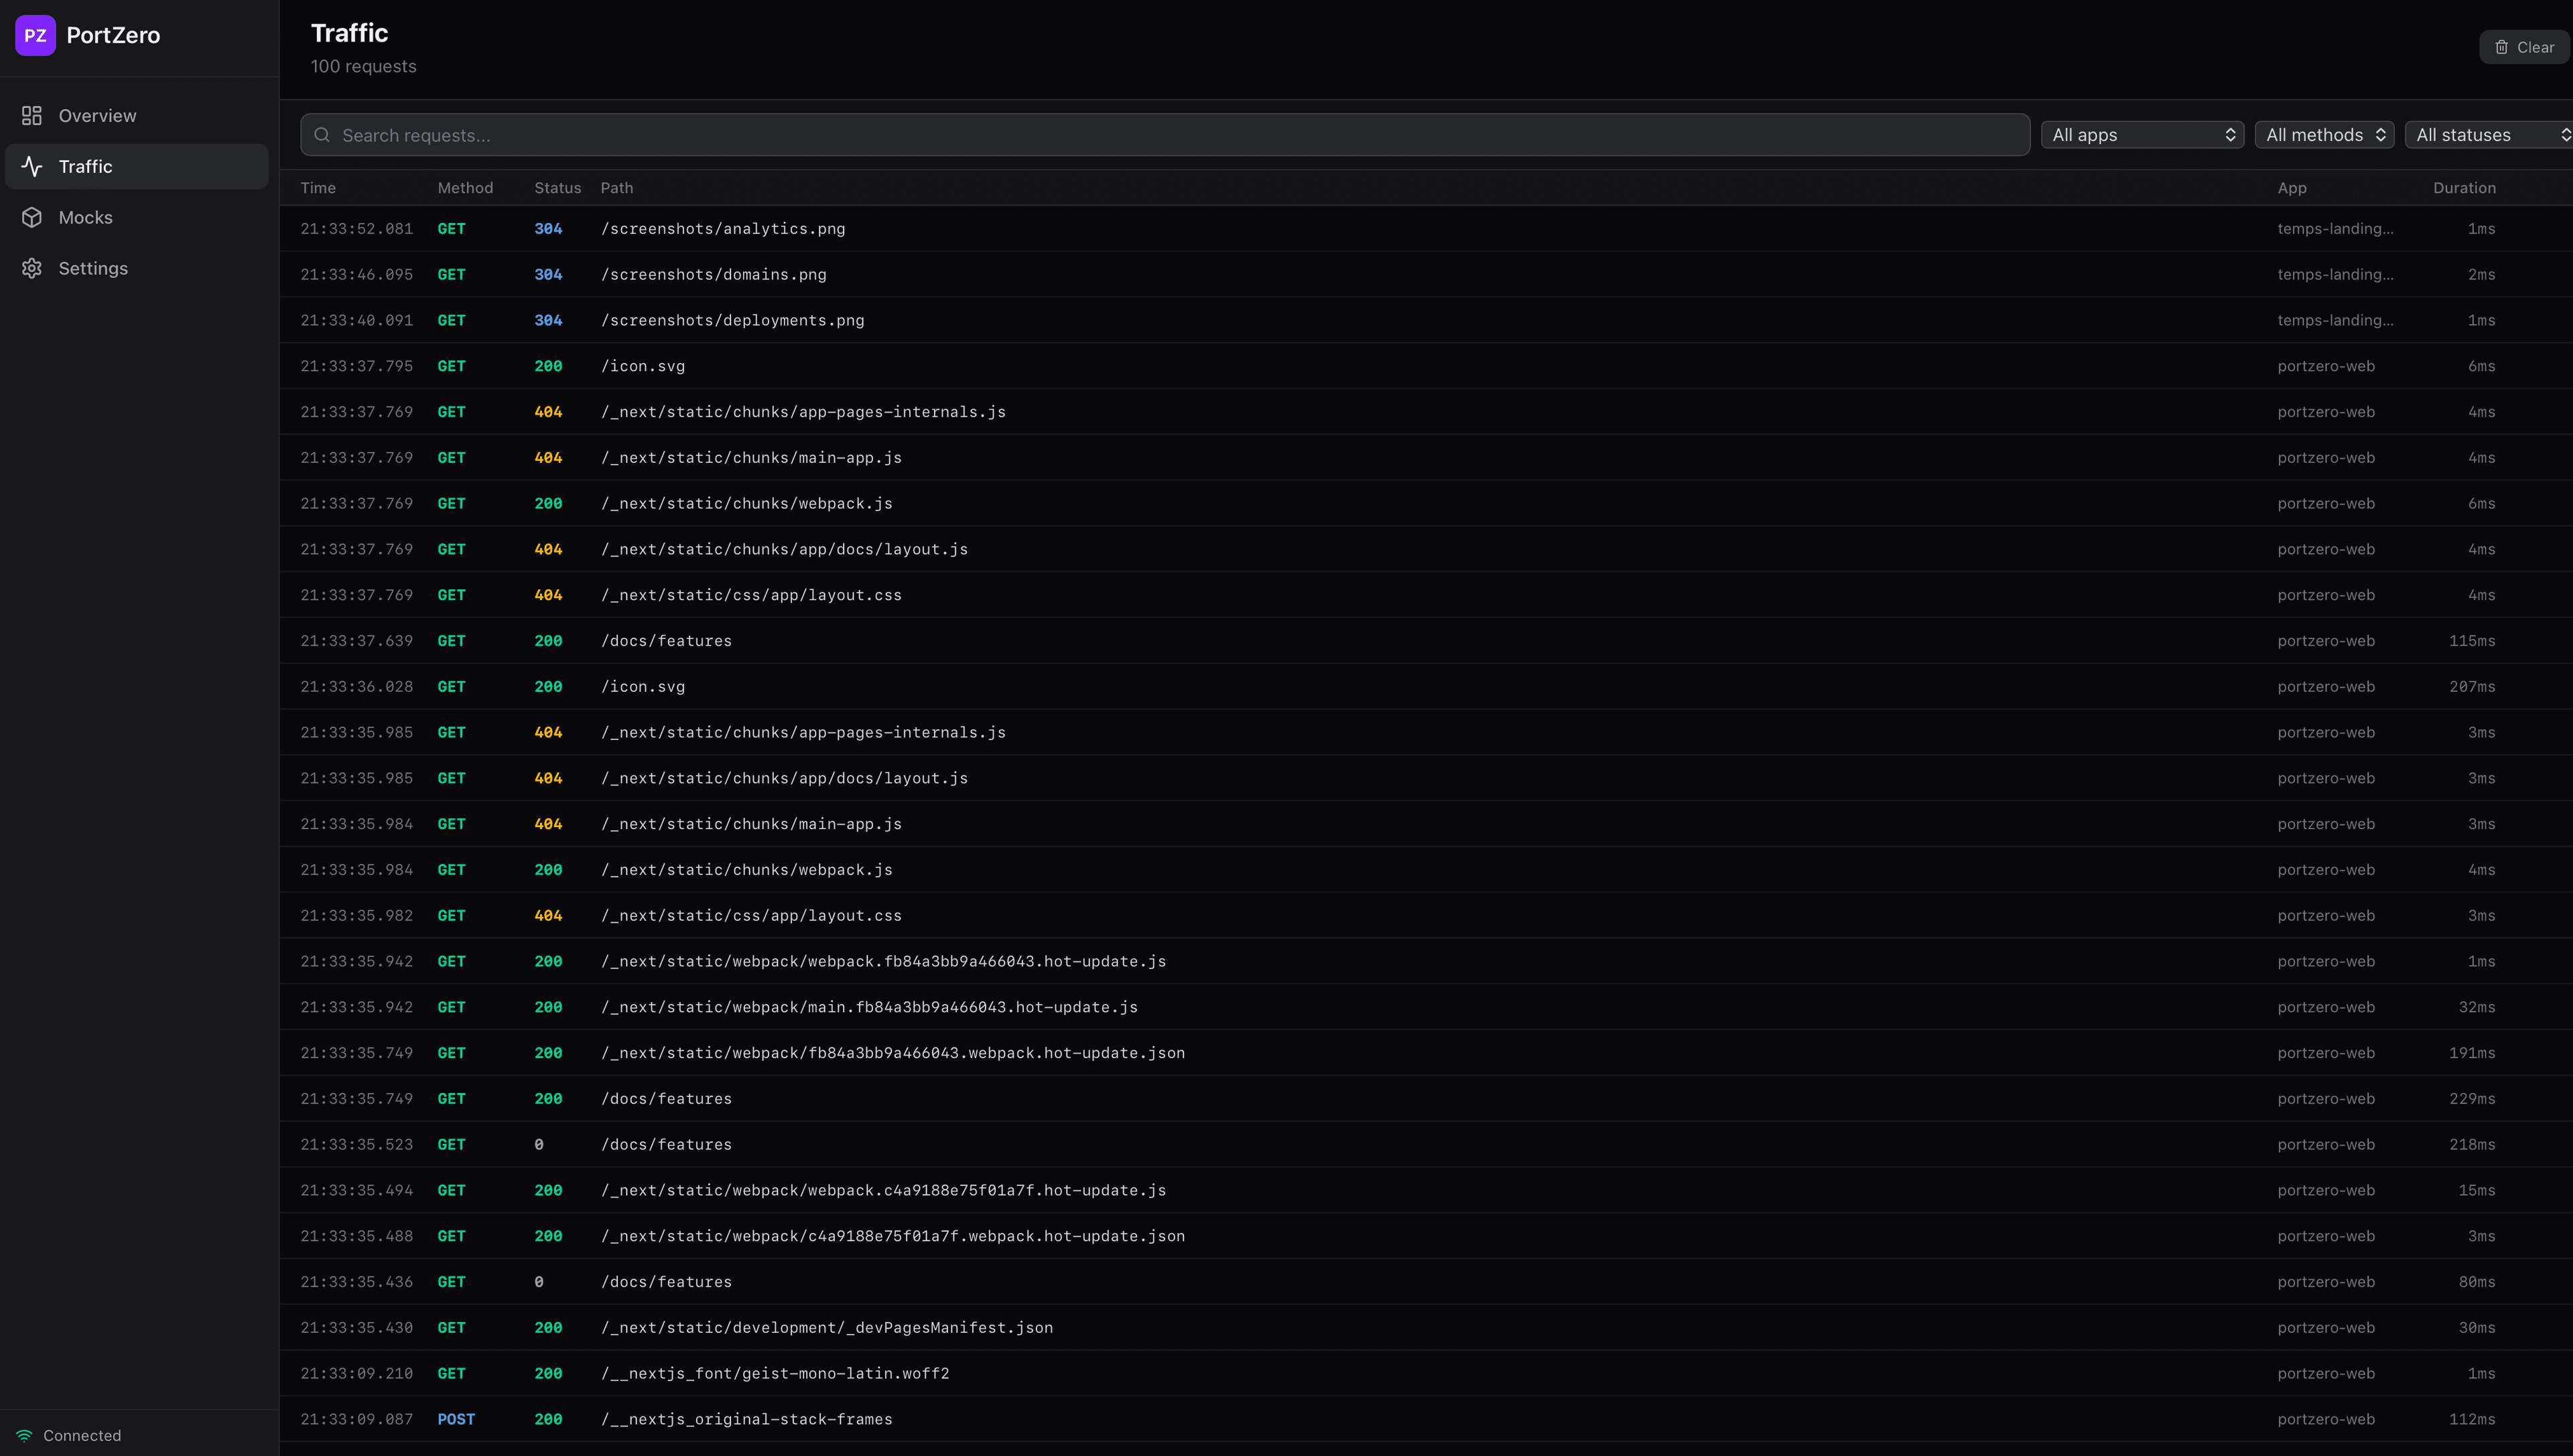Click the Traffic activity-pulse icon
The height and width of the screenshot is (1456, 2573).
tap(31, 166)
